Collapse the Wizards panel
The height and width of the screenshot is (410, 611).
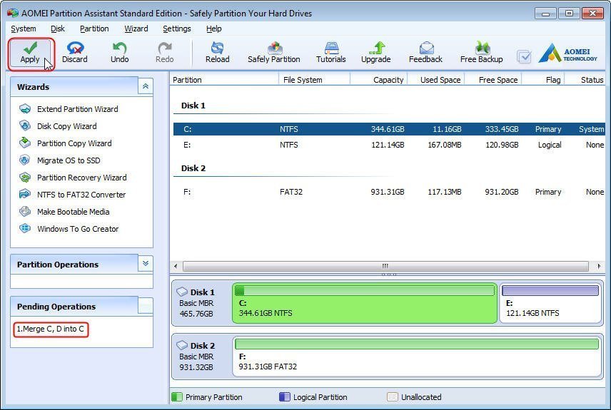[x=146, y=86]
